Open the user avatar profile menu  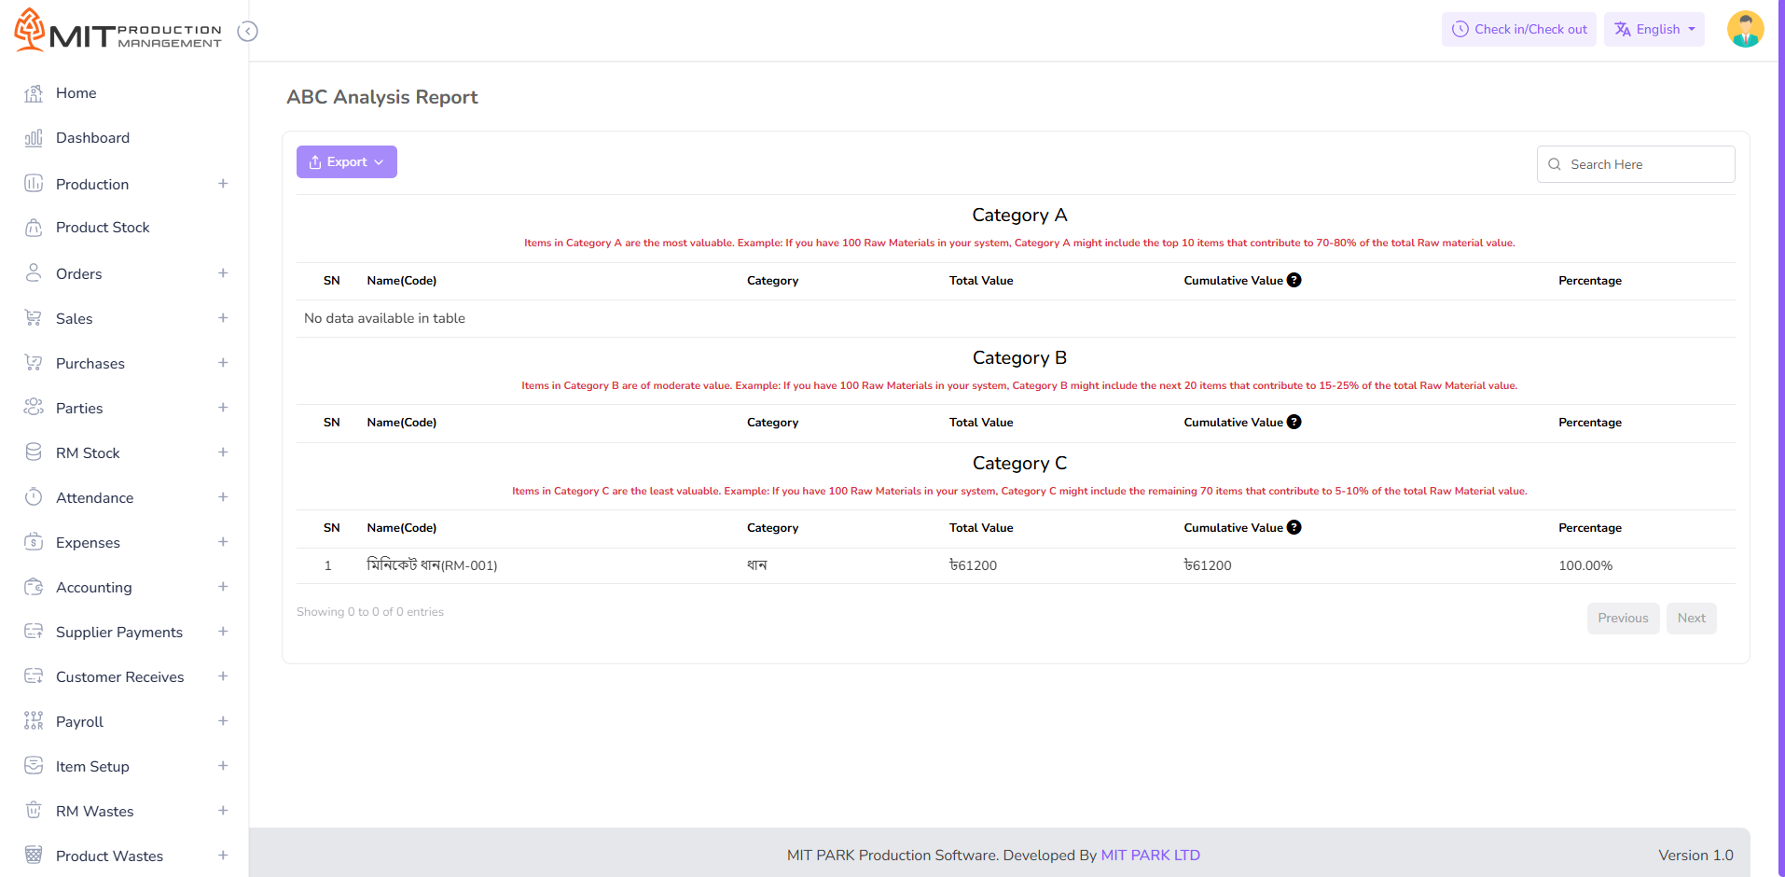[1744, 30]
